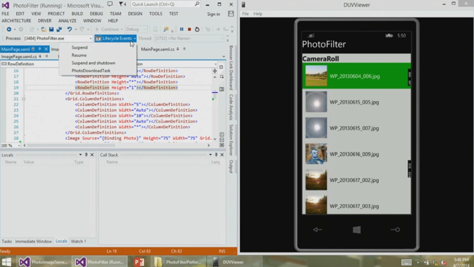
Task: Open the Output side tab
Action: (x=231, y=166)
